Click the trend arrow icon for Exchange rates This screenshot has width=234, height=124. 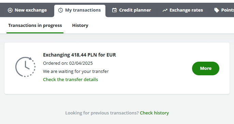click(165, 10)
